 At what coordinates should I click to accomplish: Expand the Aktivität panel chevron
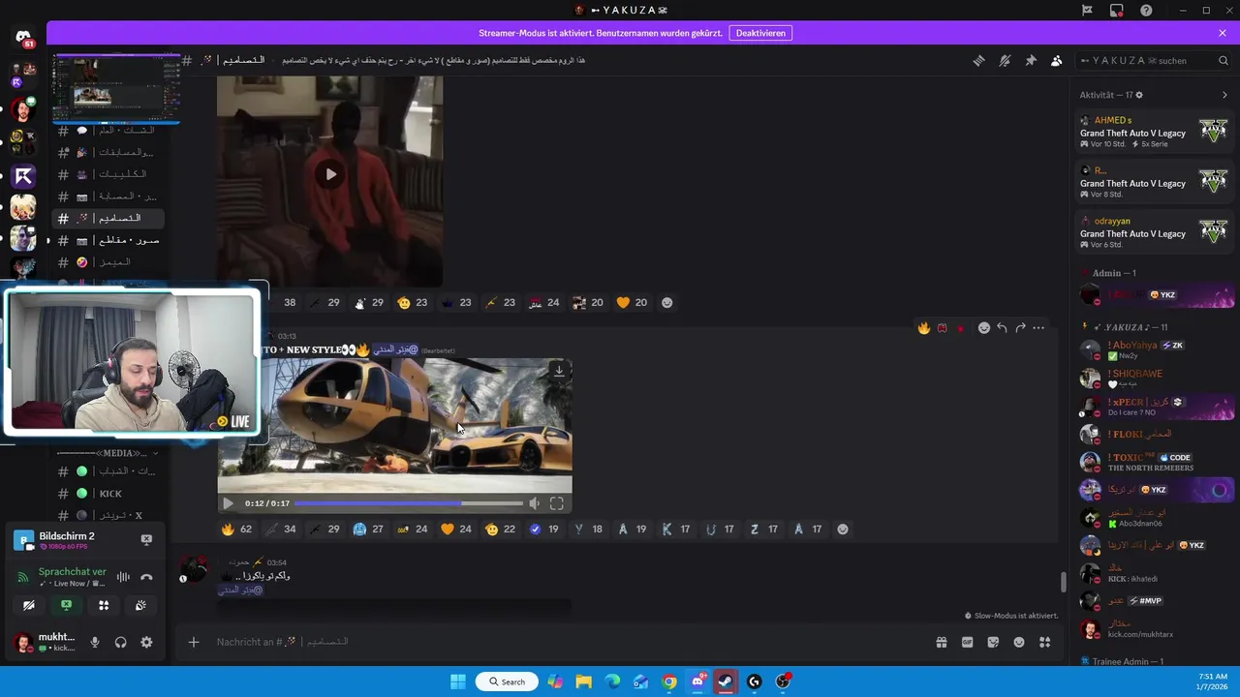(x=1224, y=95)
